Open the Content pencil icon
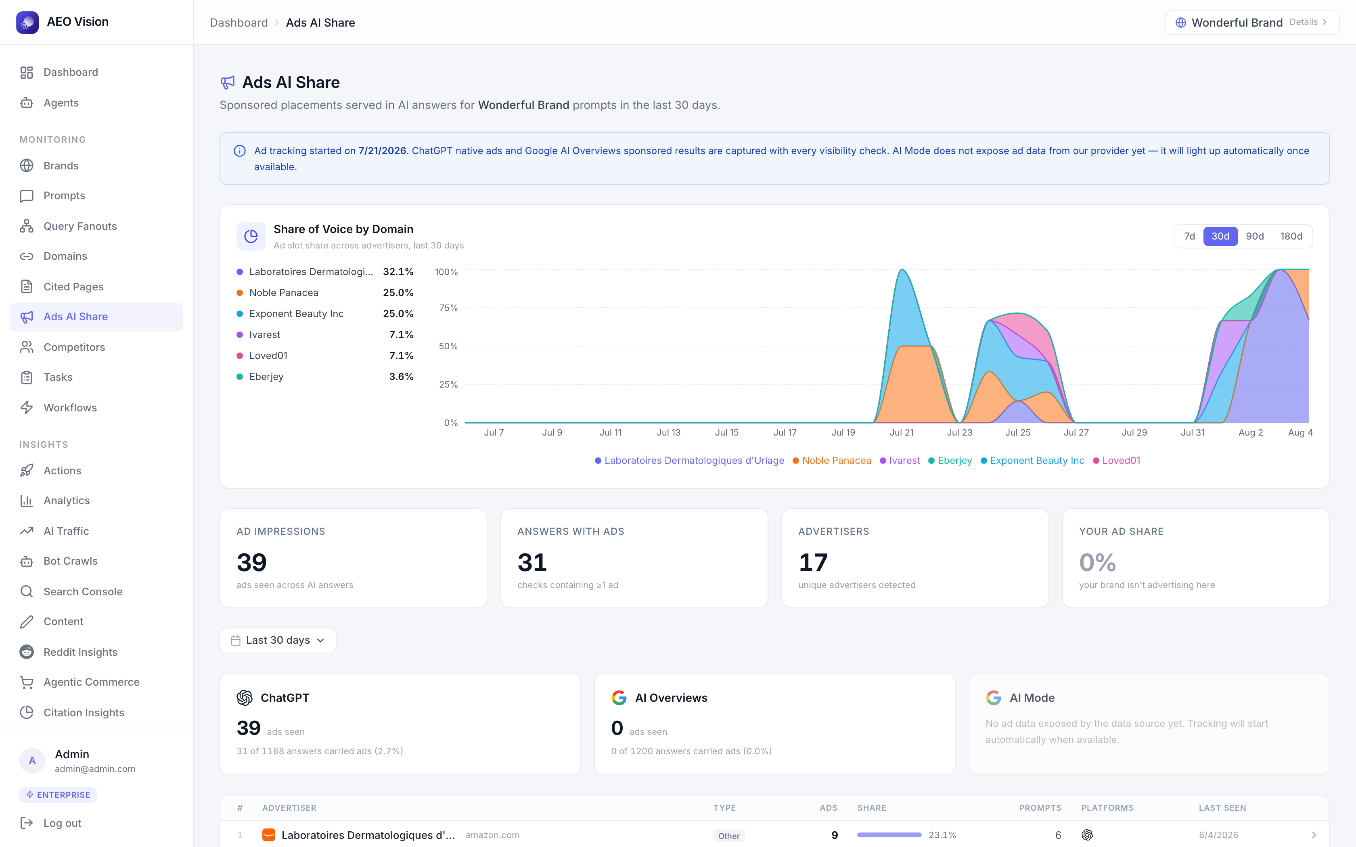The image size is (1356, 847). pyautogui.click(x=26, y=621)
